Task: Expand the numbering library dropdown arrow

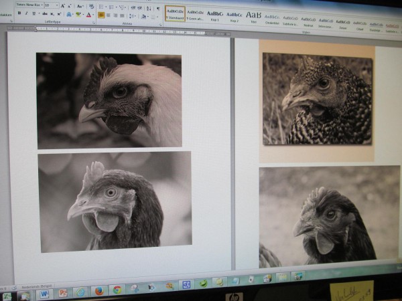Action: pyautogui.click(x=116, y=7)
